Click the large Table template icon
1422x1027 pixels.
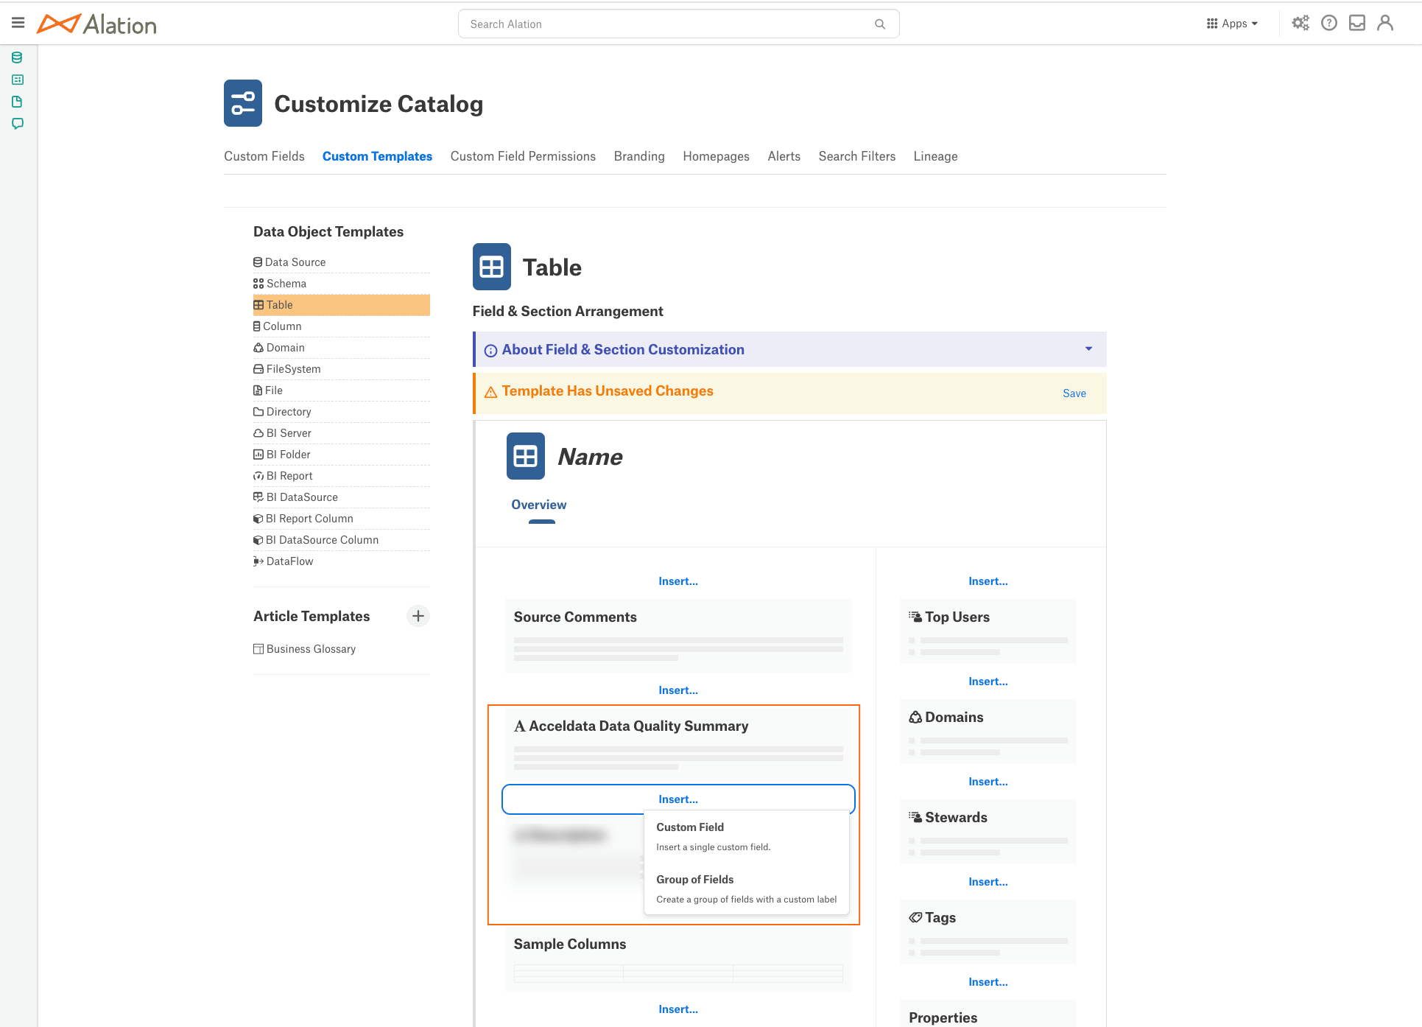492,267
